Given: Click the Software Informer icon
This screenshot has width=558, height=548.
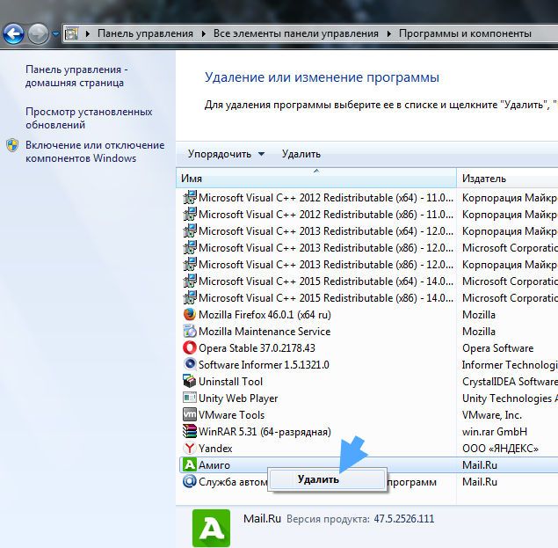Looking at the screenshot, I should (x=189, y=364).
